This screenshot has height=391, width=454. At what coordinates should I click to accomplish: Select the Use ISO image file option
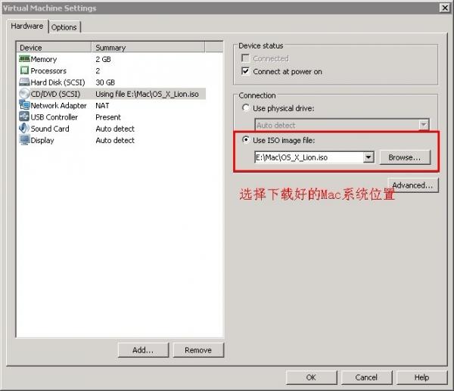pos(246,140)
